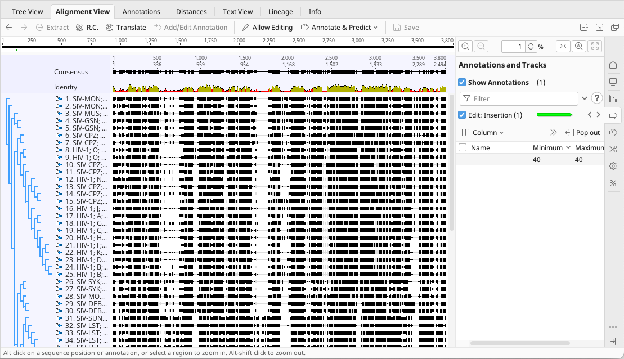Open the filter options chevron beside Filter

(x=585, y=98)
